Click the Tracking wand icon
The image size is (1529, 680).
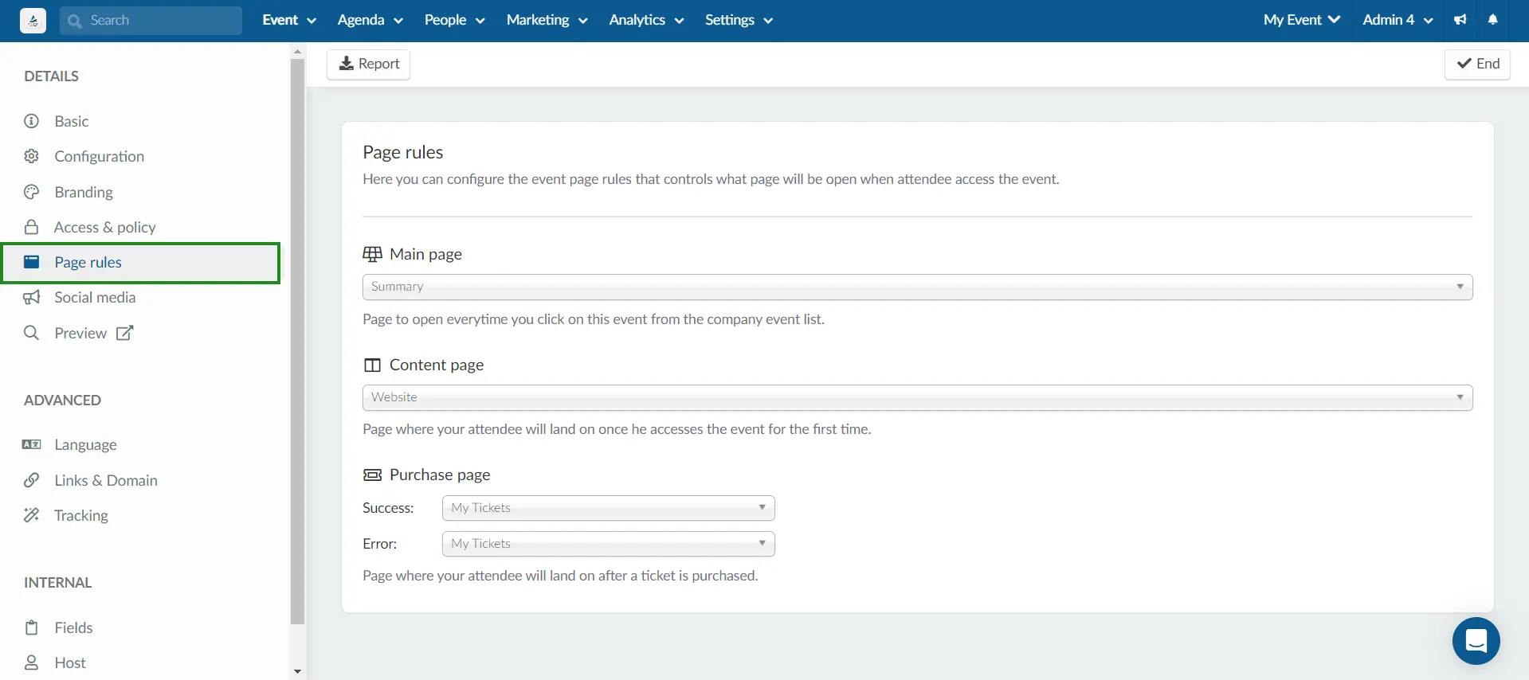click(x=32, y=515)
